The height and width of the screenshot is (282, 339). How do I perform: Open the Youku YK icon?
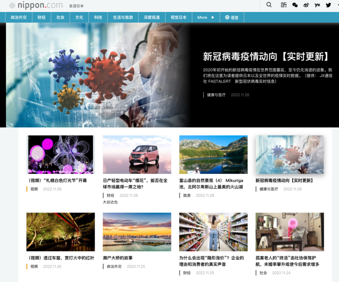click(x=317, y=5)
